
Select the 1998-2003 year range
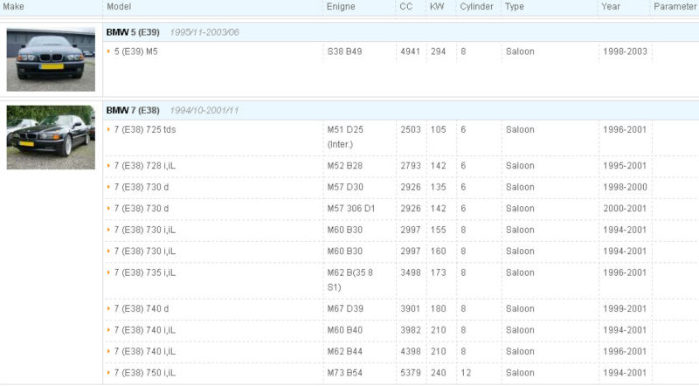coord(625,52)
